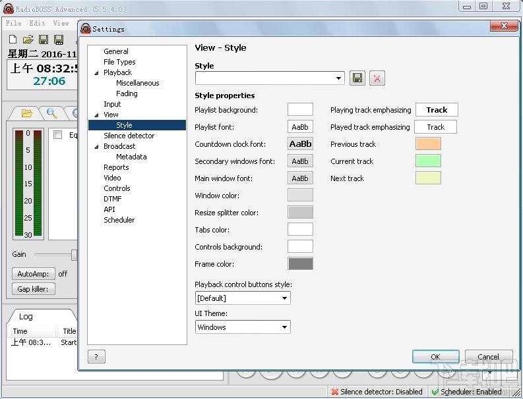Viewport: 523px width, 399px height.
Task: Pick the Previous track orange color swatch
Action: coord(428,144)
